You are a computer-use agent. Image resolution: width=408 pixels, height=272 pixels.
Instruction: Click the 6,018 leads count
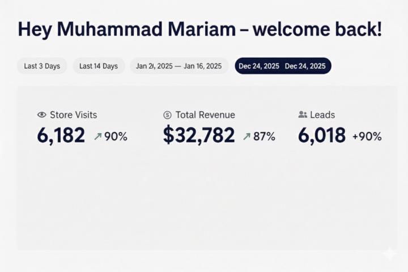click(x=322, y=135)
